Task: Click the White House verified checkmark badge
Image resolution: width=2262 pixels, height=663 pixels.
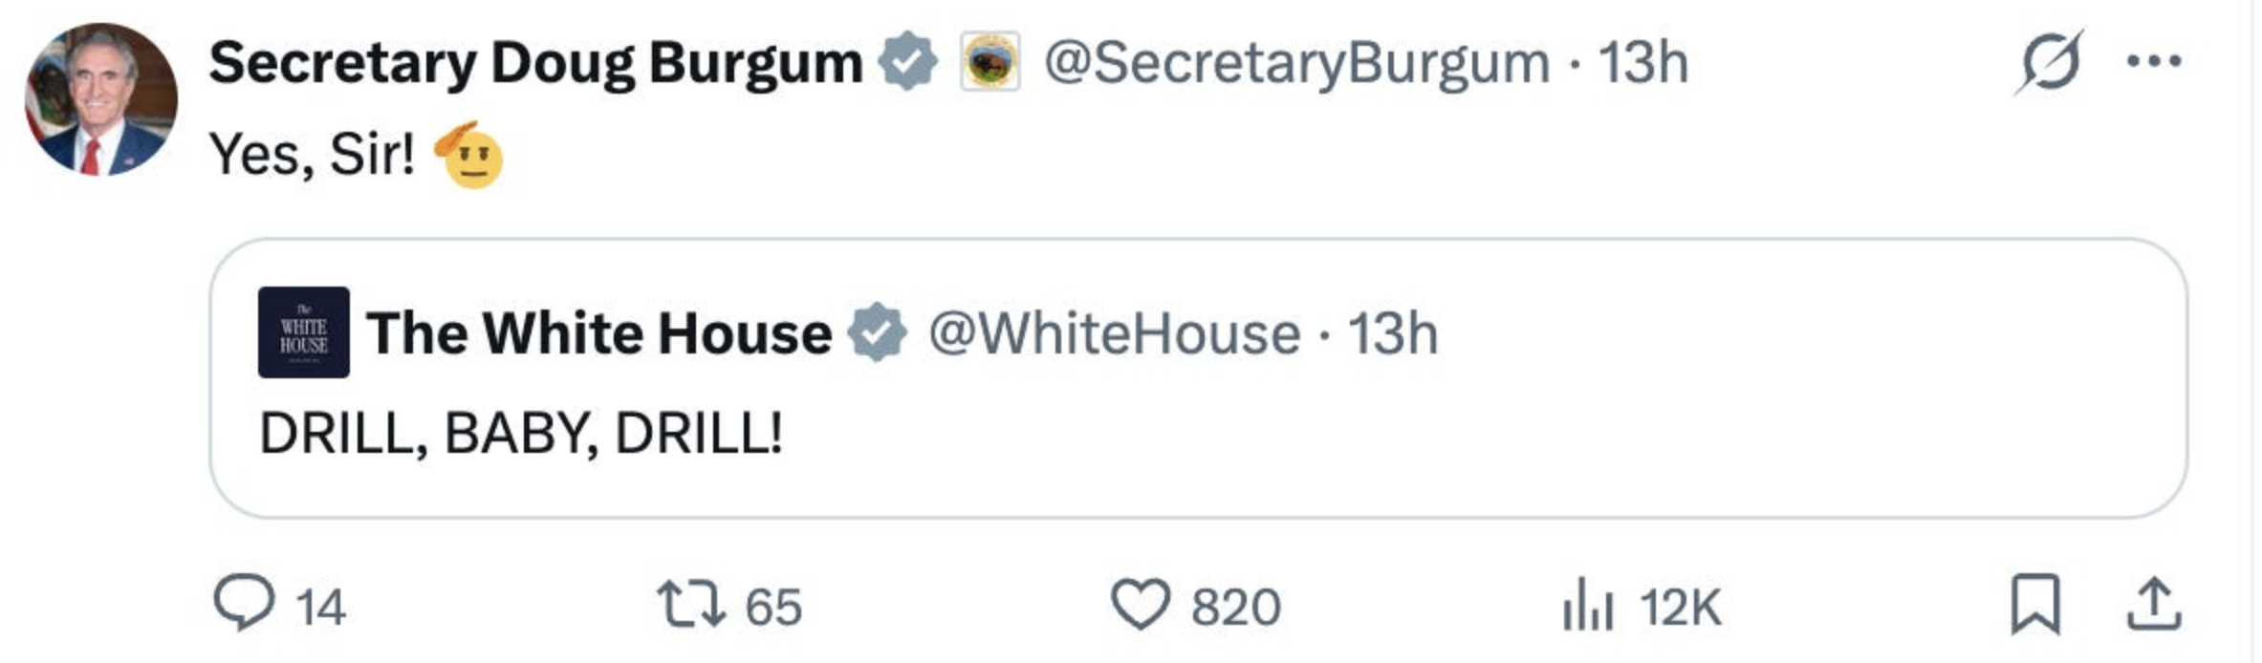Action: coord(877,333)
